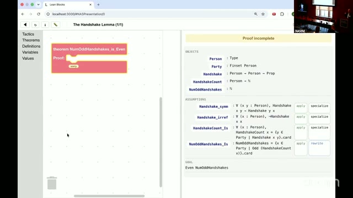Click the NumOddHandshakes_Is assumption name
The width and height of the screenshot is (353, 198).
point(208,144)
